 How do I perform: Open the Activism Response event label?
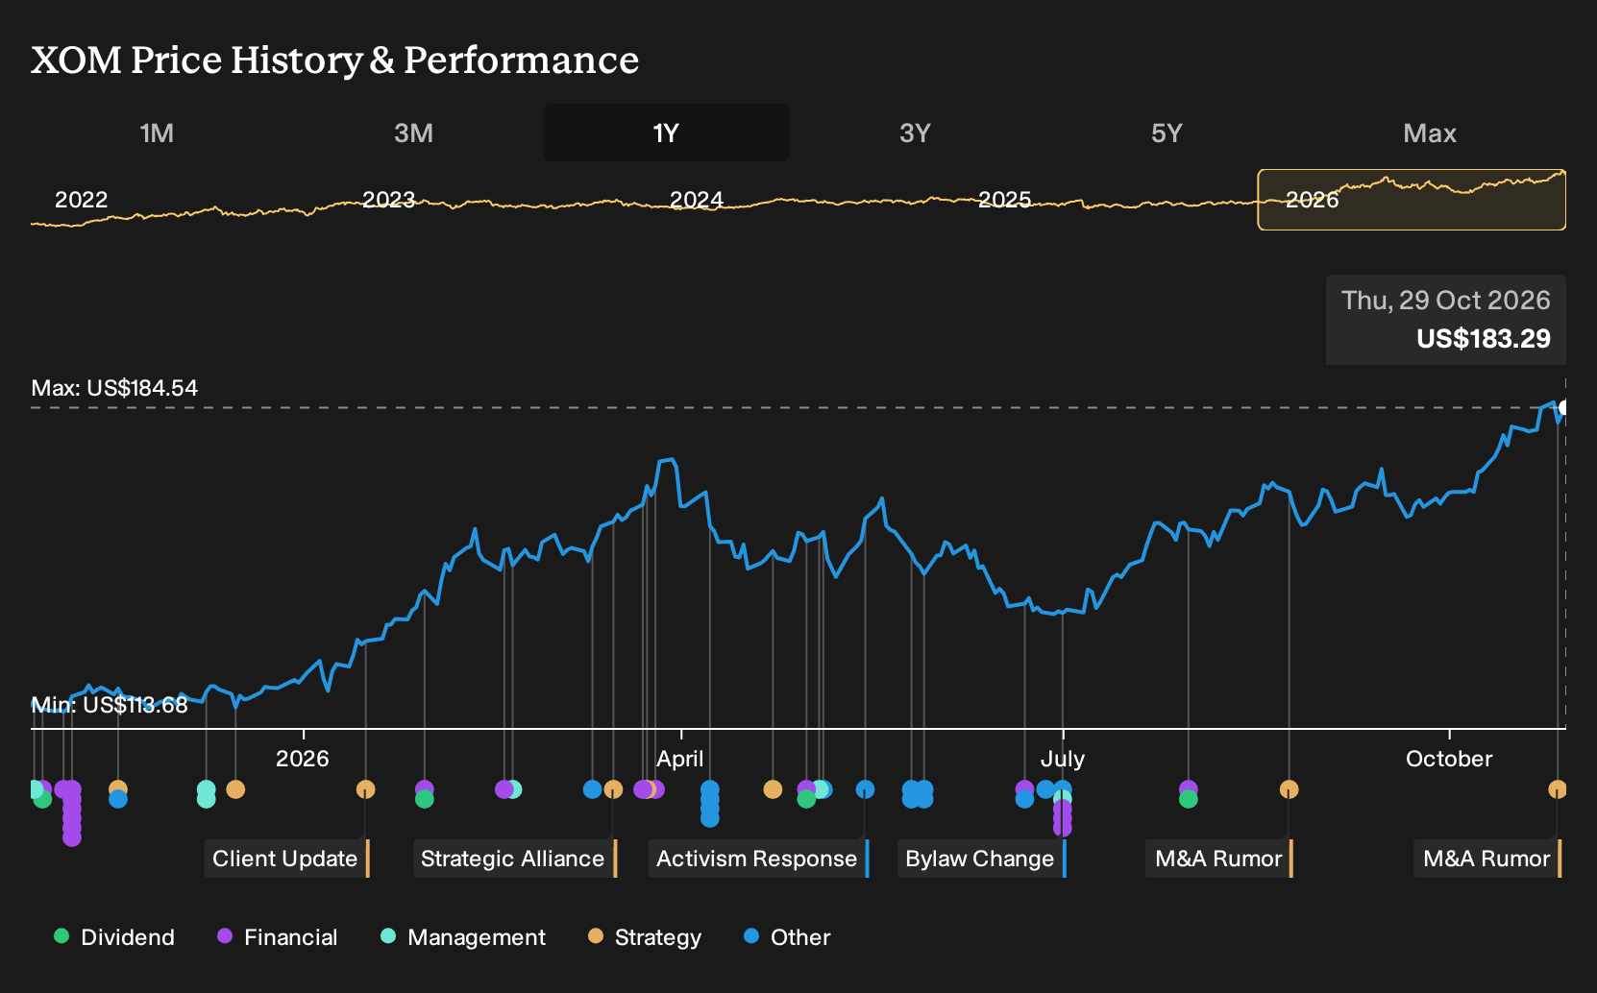758,859
